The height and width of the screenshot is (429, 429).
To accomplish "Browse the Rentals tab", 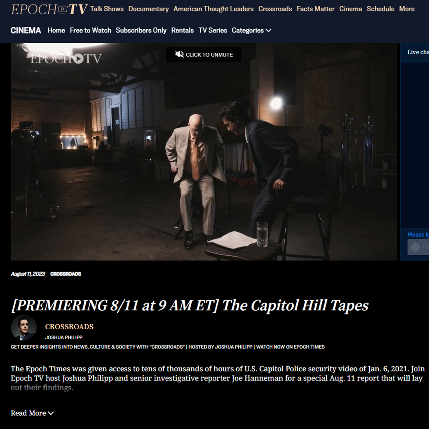I will pos(183,30).
